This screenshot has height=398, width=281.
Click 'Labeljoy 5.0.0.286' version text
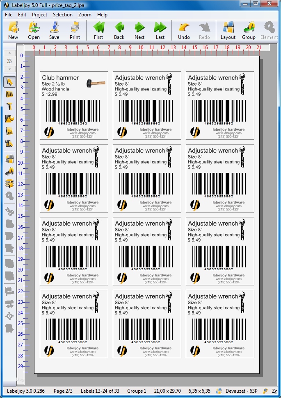pyautogui.click(x=26, y=391)
